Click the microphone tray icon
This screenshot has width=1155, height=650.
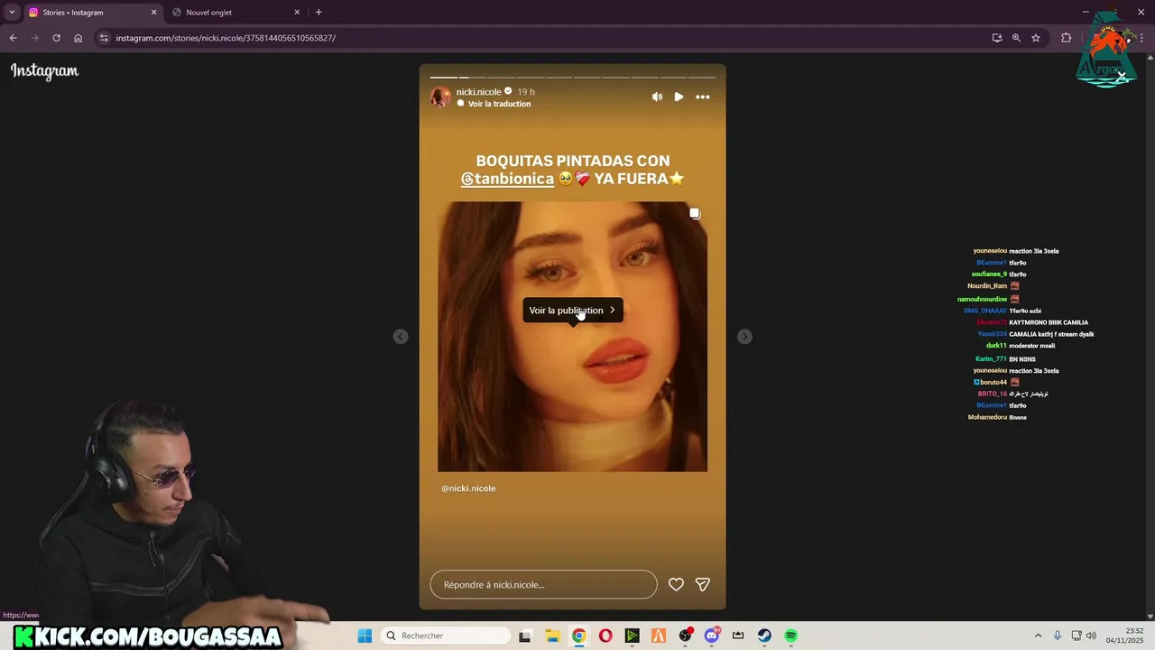1058,636
